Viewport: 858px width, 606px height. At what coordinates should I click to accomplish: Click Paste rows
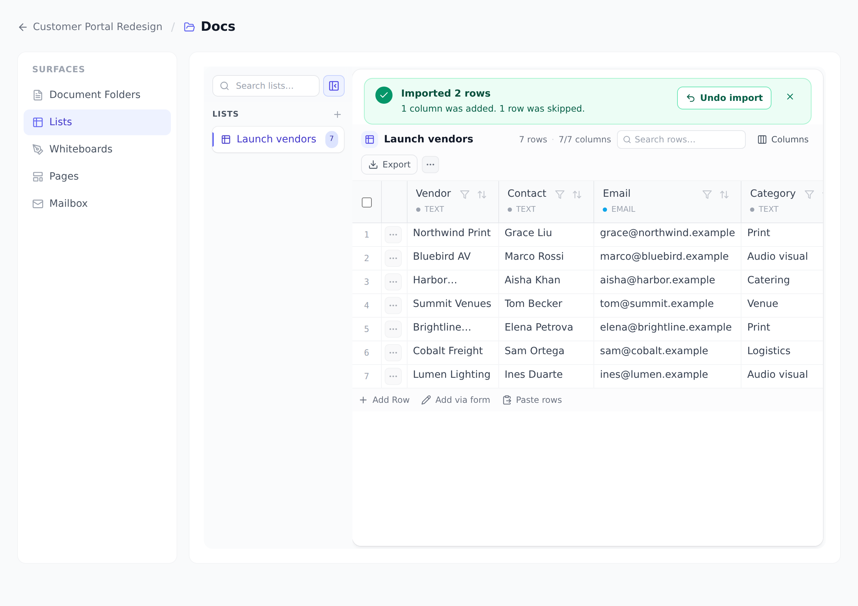tap(532, 400)
